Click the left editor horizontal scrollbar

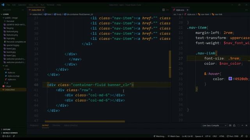point(85,121)
